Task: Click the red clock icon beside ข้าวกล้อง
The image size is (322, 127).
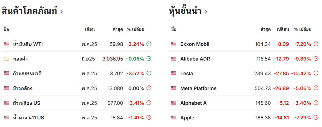Action: point(149,88)
